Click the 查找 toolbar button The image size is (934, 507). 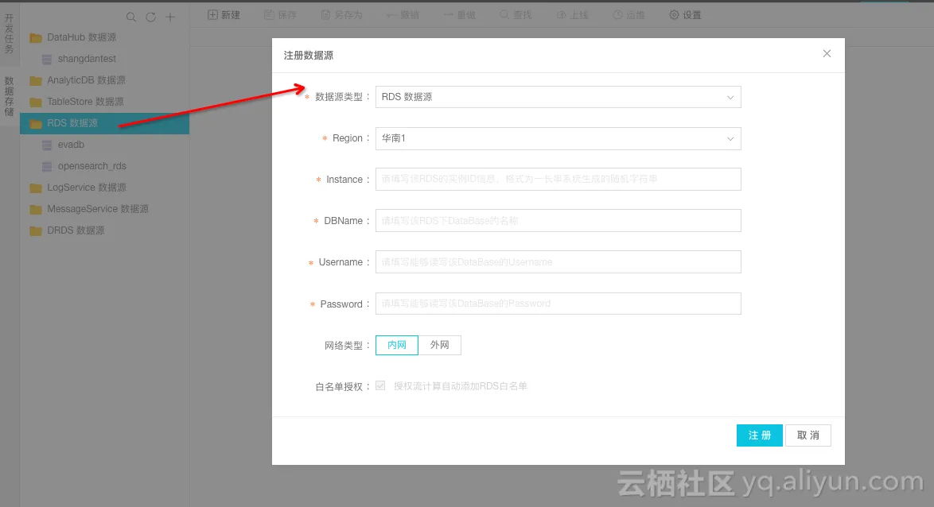pyautogui.click(x=516, y=15)
